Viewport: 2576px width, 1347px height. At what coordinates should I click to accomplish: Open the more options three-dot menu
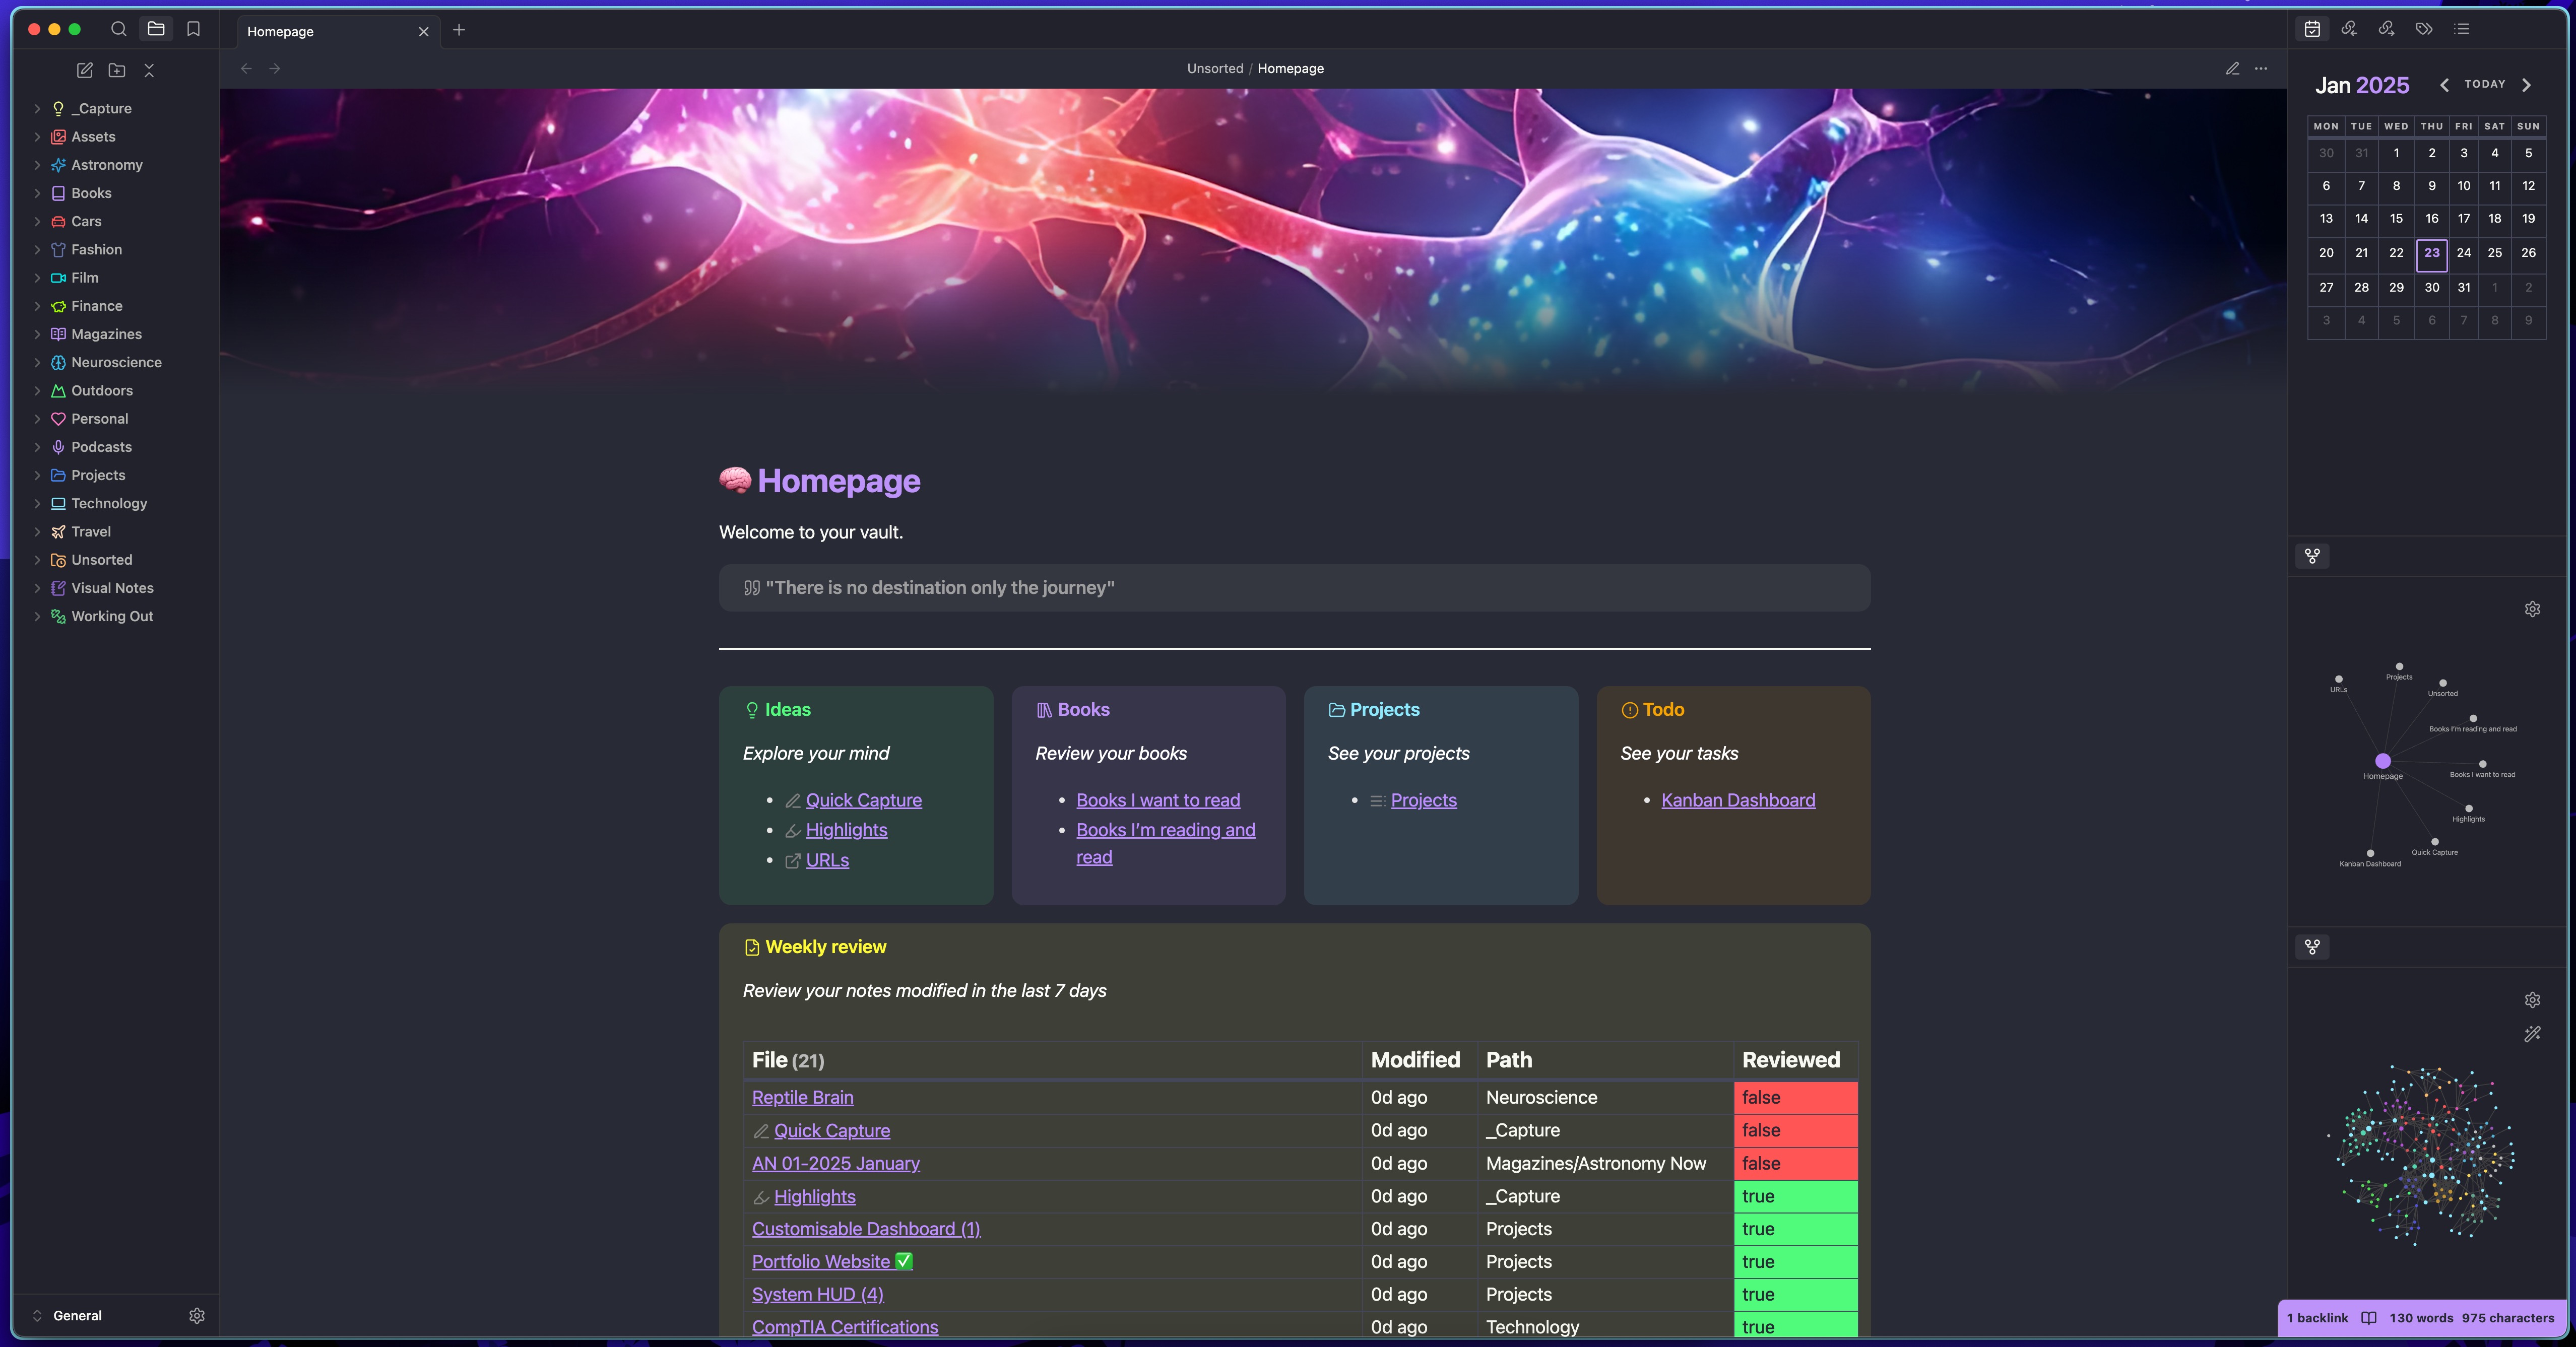coord(2261,68)
